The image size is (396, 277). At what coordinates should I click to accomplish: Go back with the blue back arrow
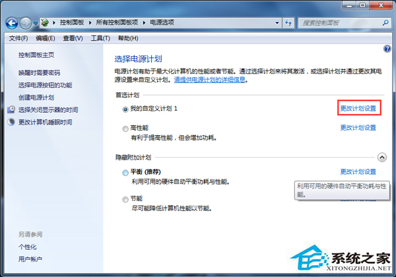point(12,24)
